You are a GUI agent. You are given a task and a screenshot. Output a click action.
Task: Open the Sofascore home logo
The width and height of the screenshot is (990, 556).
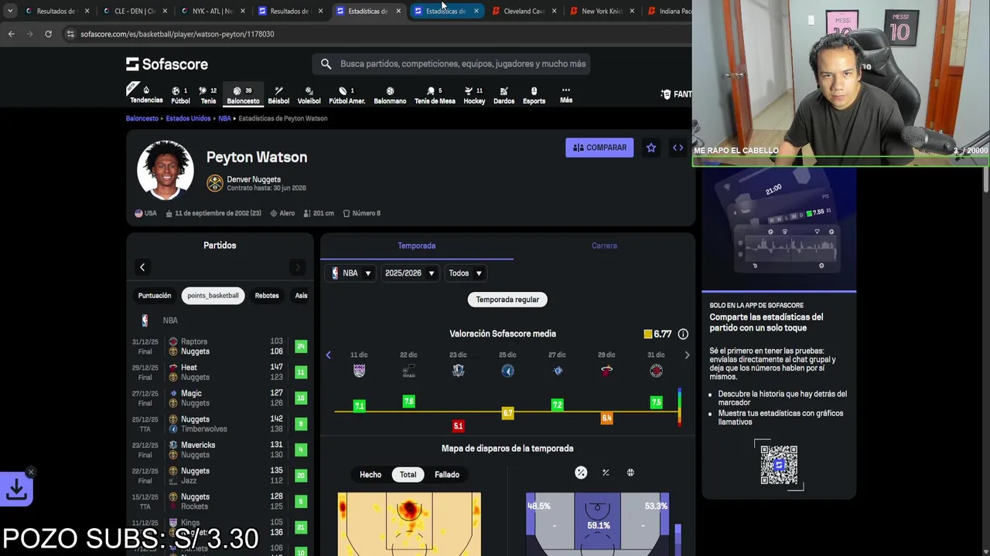click(x=167, y=64)
